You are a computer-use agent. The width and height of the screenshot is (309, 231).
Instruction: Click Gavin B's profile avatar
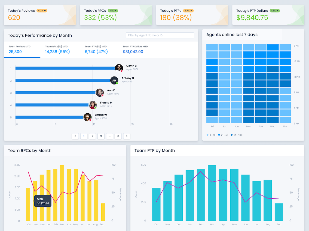pos(119,68)
